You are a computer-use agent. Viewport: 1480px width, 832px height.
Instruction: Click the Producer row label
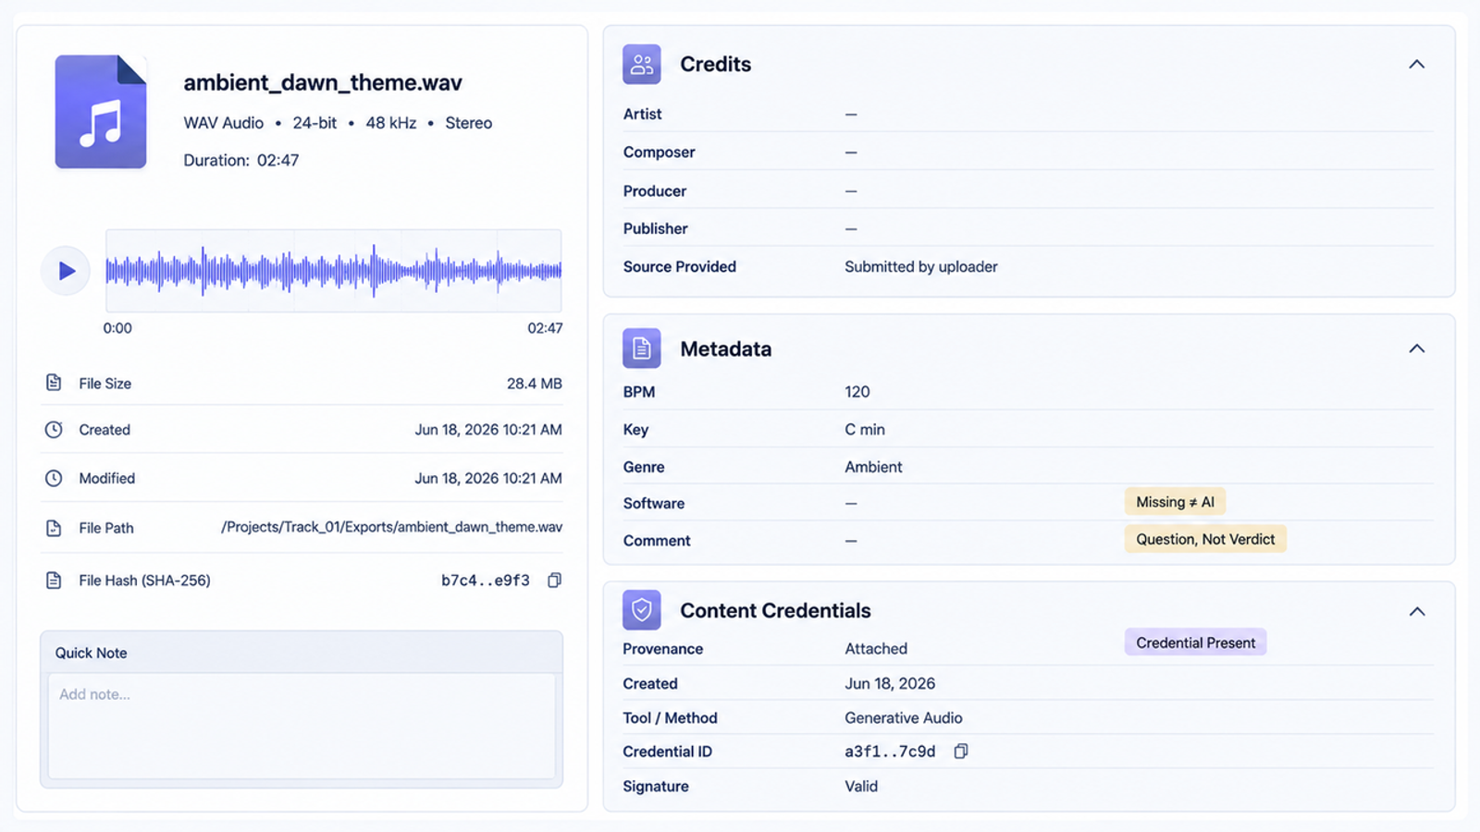coord(655,190)
